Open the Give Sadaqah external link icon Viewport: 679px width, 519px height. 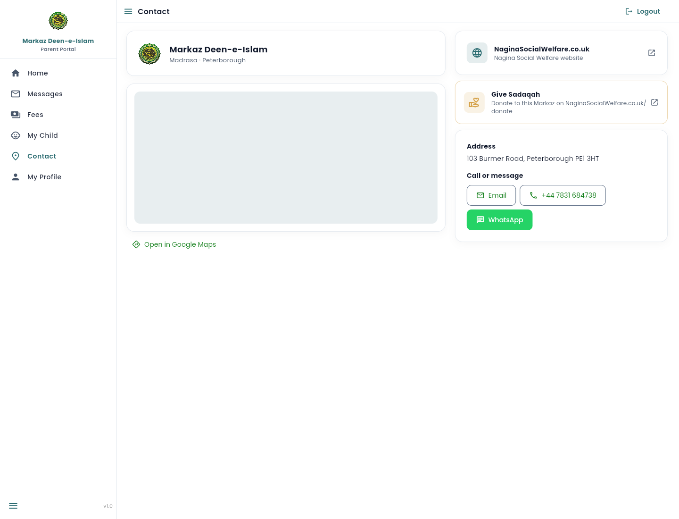[654, 102]
